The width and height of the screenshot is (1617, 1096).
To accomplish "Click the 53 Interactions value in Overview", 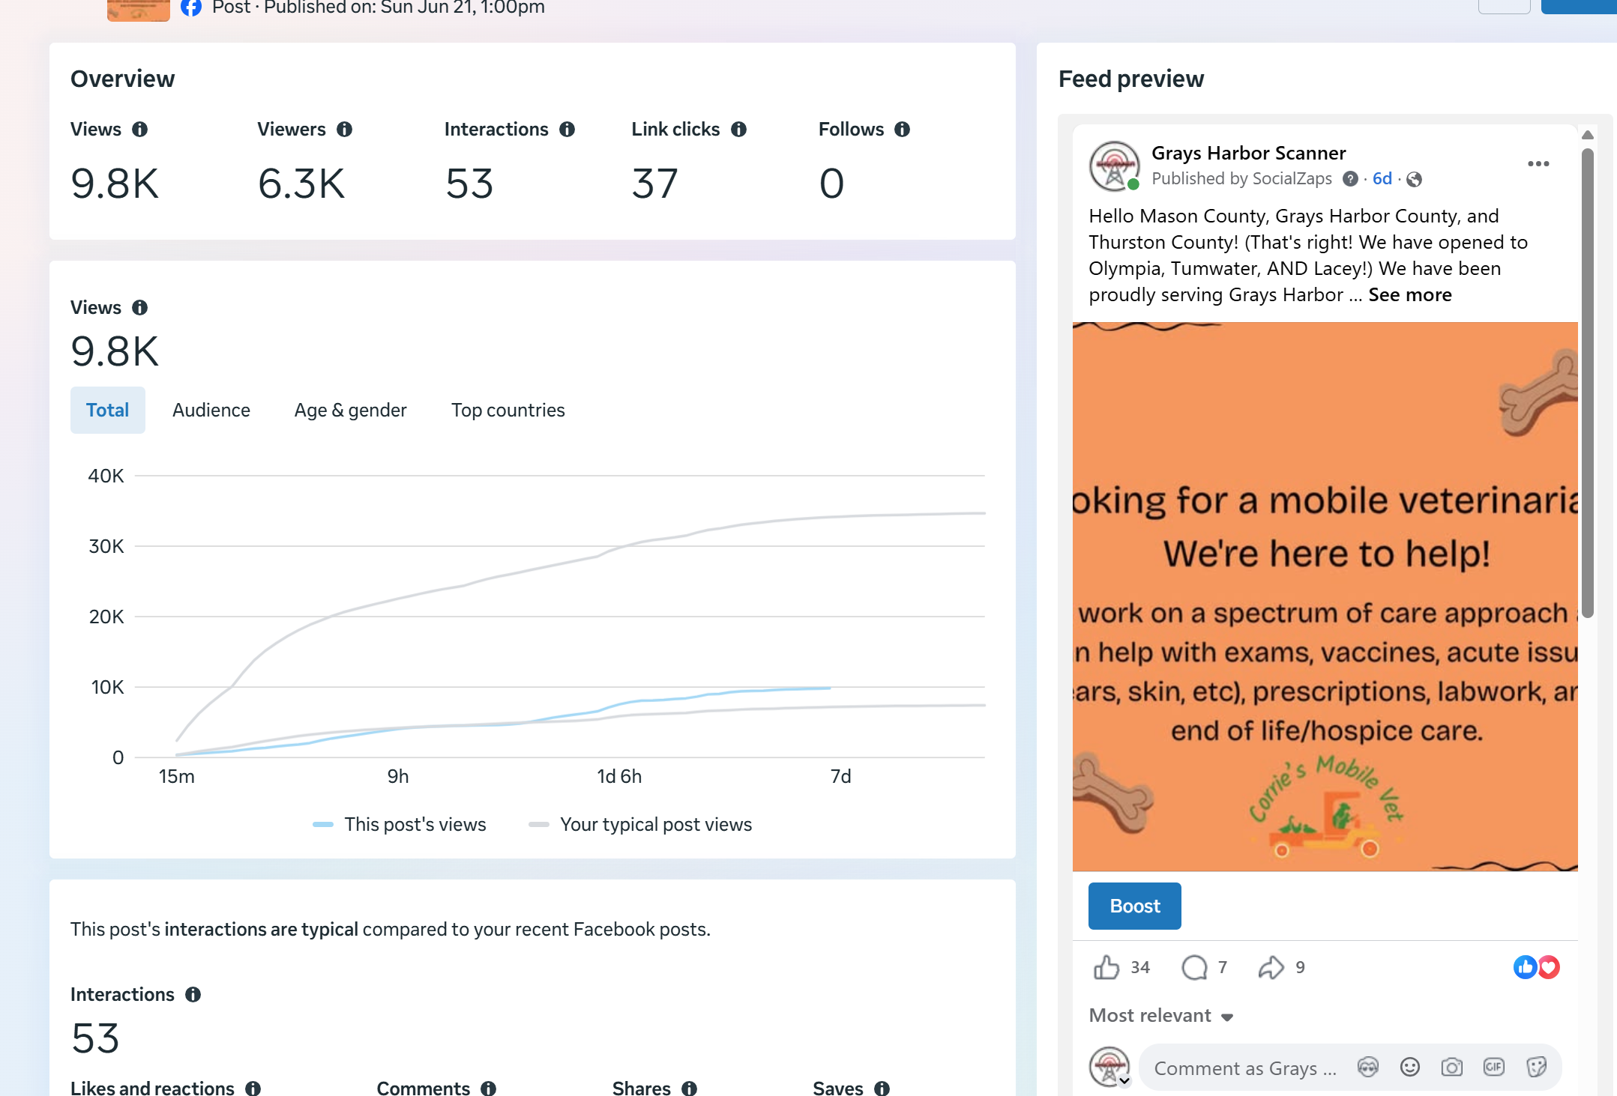I will click(469, 184).
